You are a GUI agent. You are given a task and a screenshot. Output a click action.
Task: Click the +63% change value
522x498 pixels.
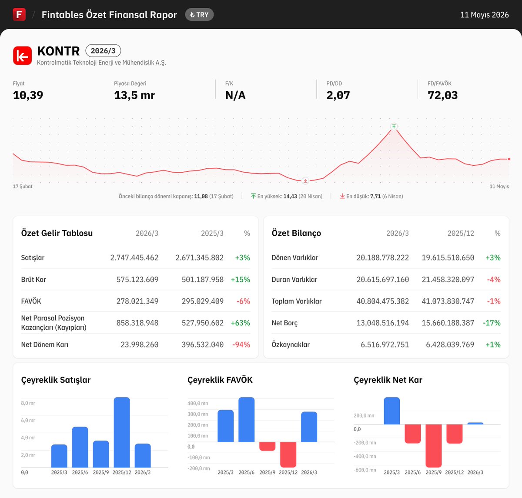241,323
